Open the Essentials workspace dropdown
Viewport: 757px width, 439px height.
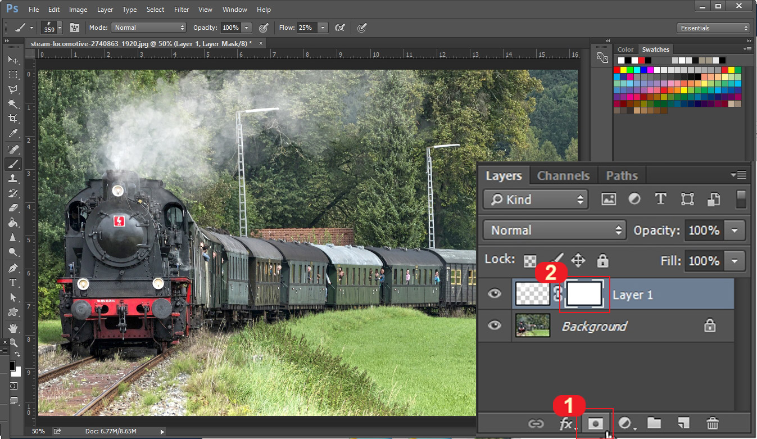coord(714,28)
